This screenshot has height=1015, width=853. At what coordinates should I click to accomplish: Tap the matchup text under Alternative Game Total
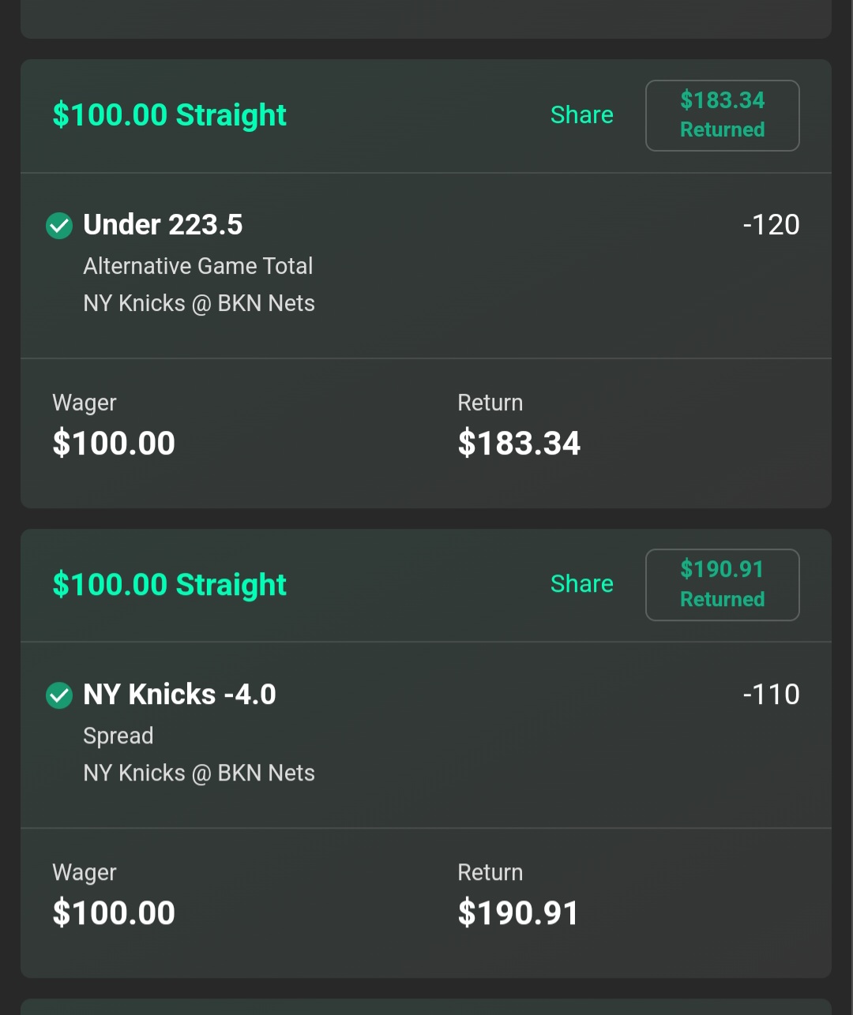pyautogui.click(x=199, y=303)
